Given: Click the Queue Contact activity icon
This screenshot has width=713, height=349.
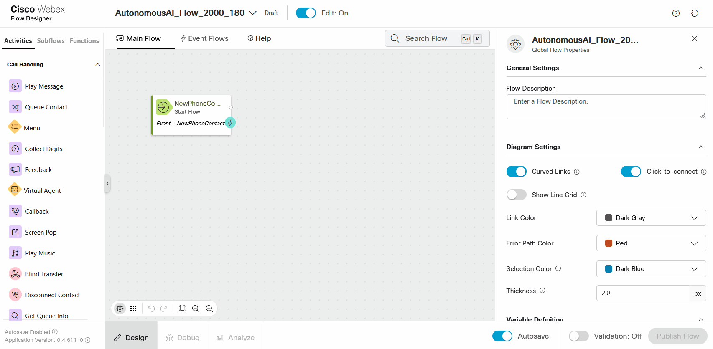Looking at the screenshot, I should point(15,107).
